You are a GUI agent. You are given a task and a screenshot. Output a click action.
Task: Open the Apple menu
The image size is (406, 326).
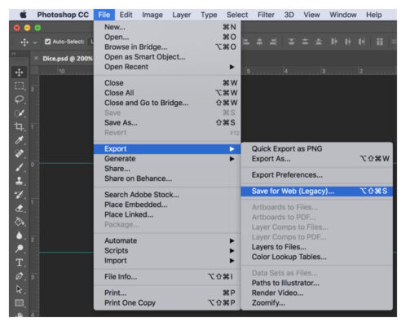click(x=24, y=15)
